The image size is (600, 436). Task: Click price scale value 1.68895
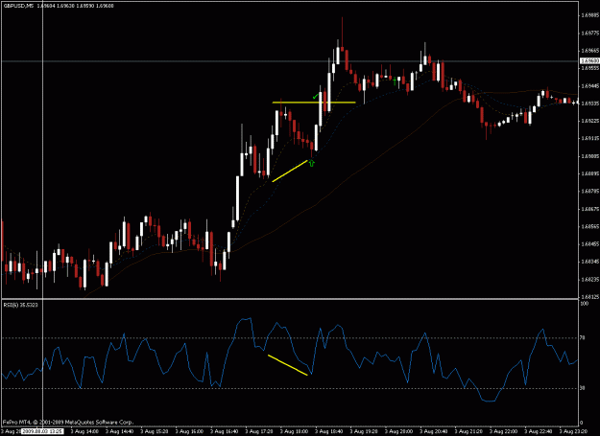tap(589, 173)
